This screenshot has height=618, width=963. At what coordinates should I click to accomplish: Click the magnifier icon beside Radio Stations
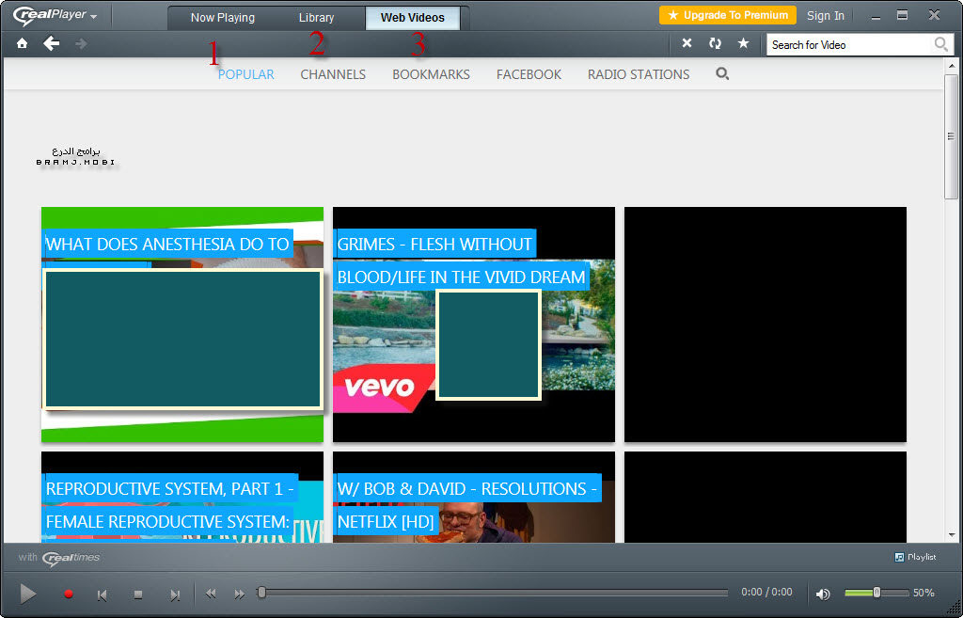[722, 73]
